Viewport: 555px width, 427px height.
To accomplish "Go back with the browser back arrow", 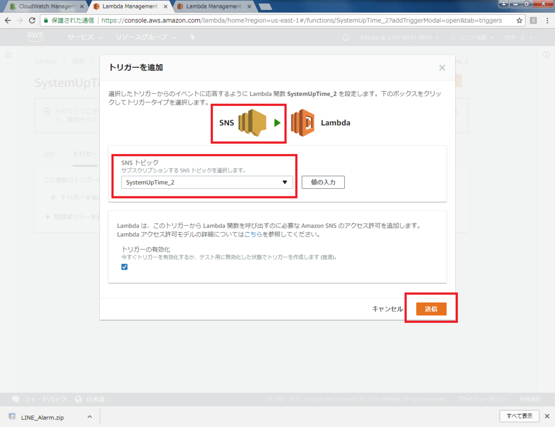I will pyautogui.click(x=8, y=21).
